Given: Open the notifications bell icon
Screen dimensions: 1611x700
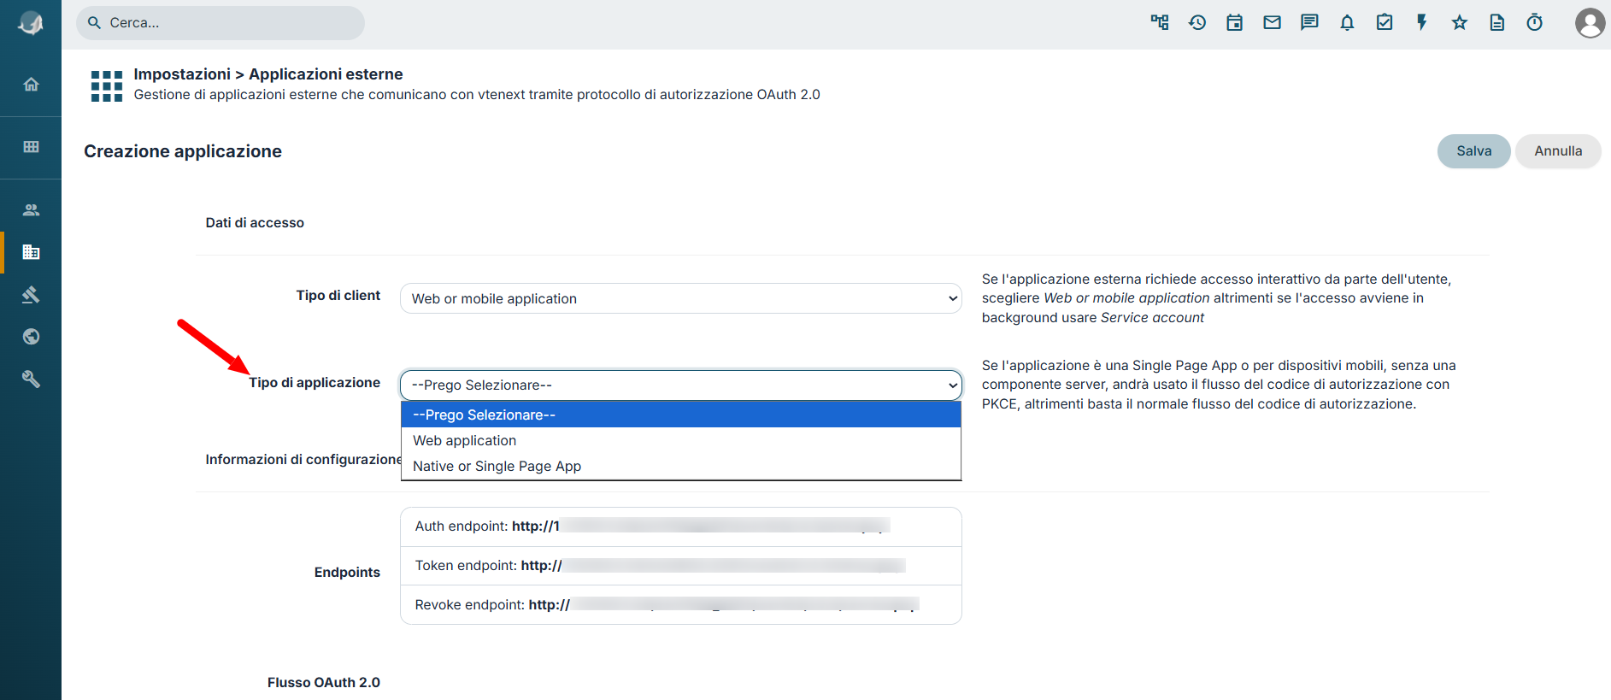Looking at the screenshot, I should click(1347, 22).
